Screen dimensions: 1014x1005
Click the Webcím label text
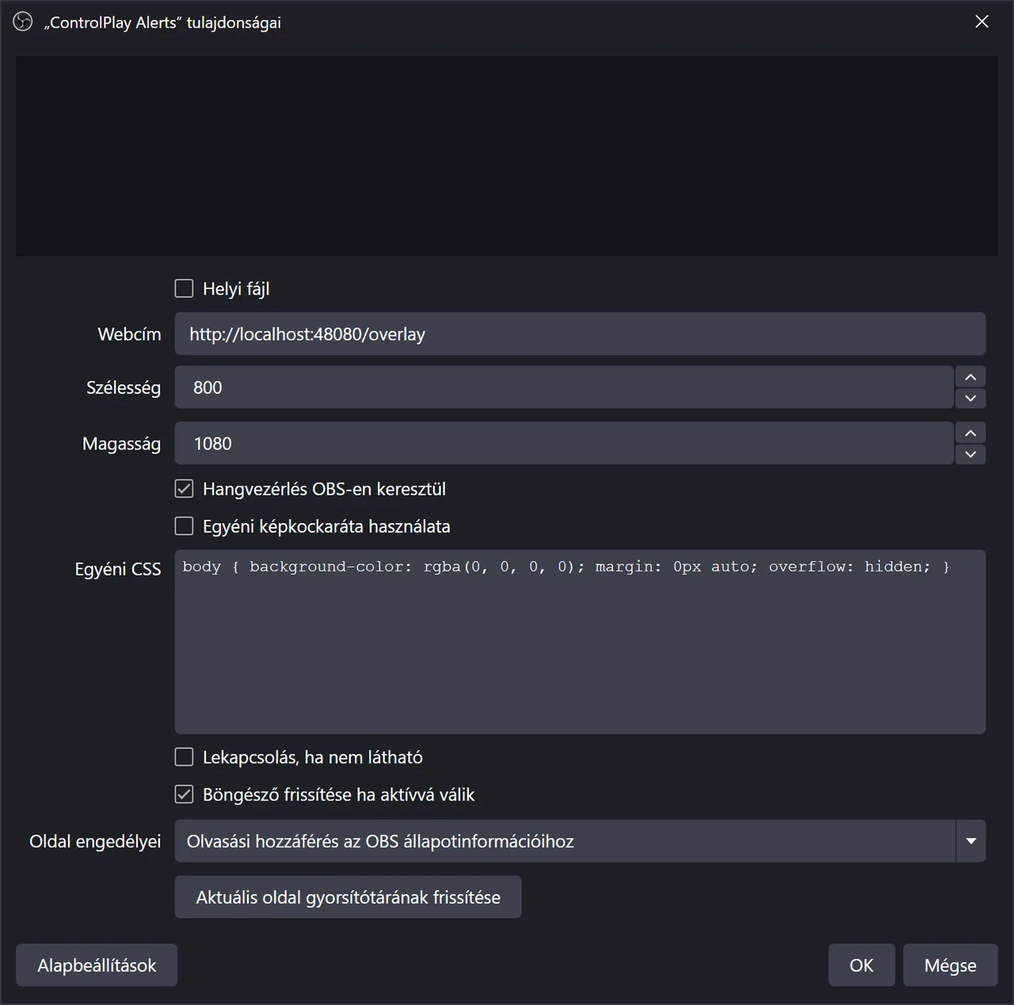(x=129, y=334)
